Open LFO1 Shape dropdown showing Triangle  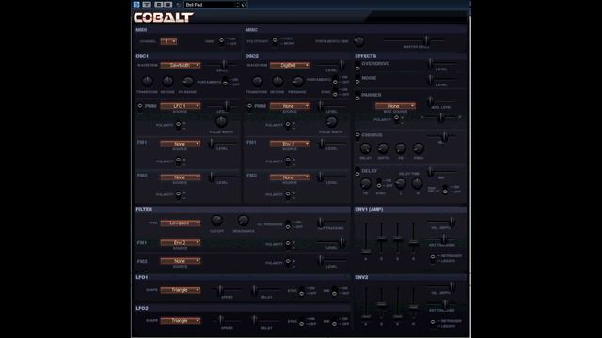(181, 290)
